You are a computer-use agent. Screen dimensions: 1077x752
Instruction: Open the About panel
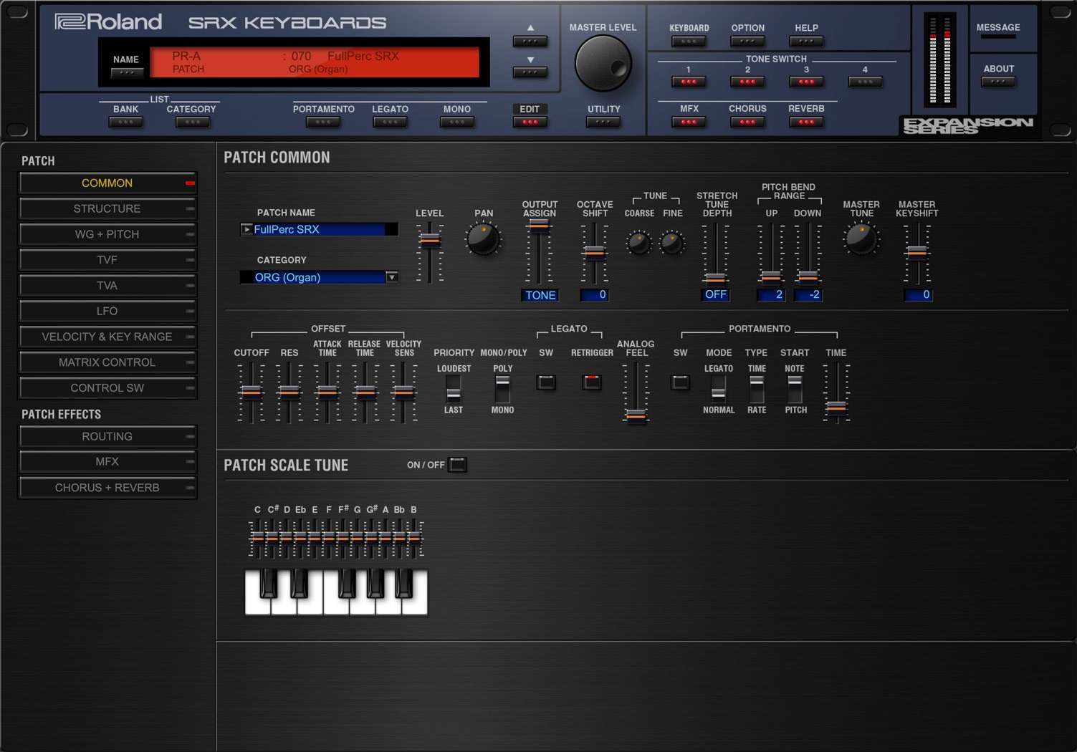(997, 81)
